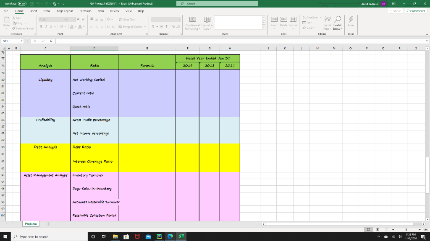
Task: Select the Problem sheet tab
Action: click(31, 224)
